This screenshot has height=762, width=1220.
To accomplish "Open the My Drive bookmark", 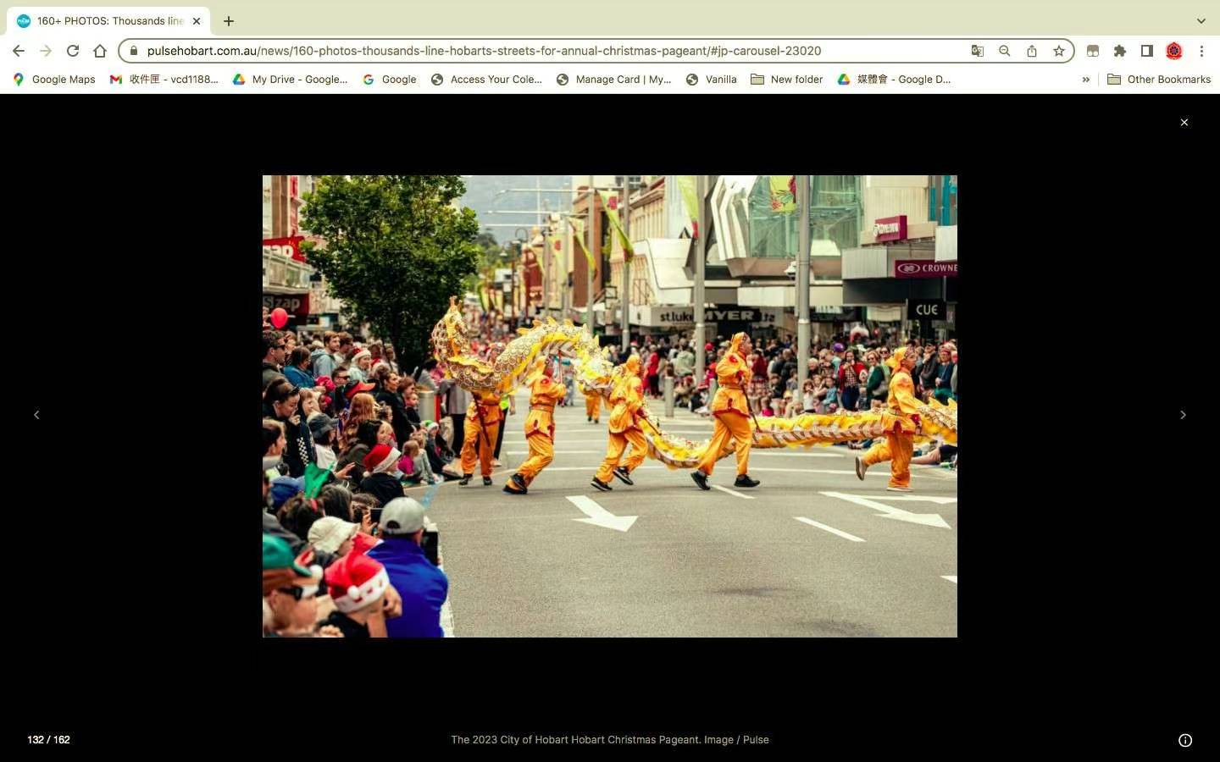I will coord(290,80).
